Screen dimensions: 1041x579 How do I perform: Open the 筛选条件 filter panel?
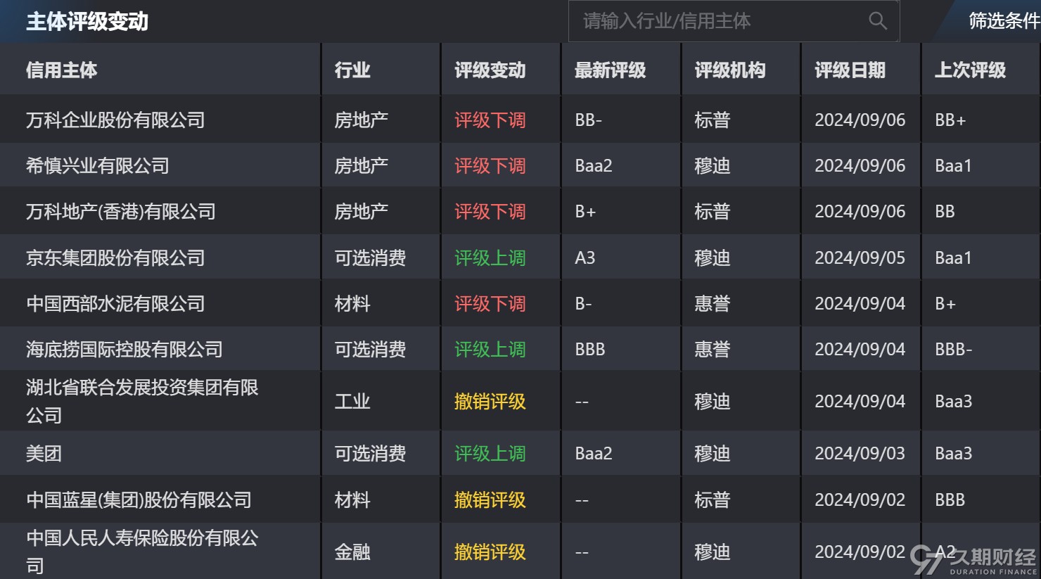click(1002, 21)
